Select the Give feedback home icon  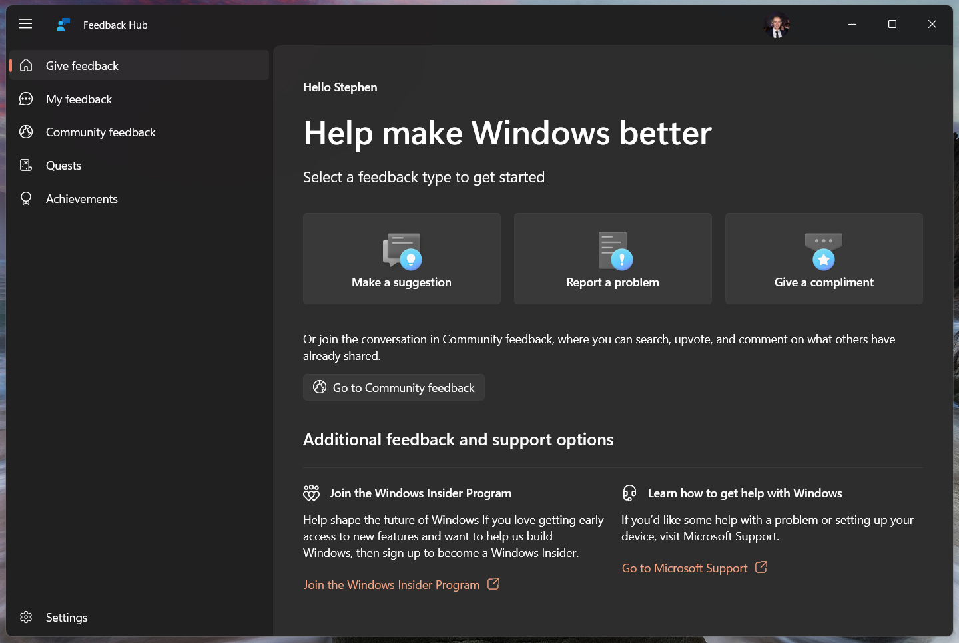tap(26, 65)
